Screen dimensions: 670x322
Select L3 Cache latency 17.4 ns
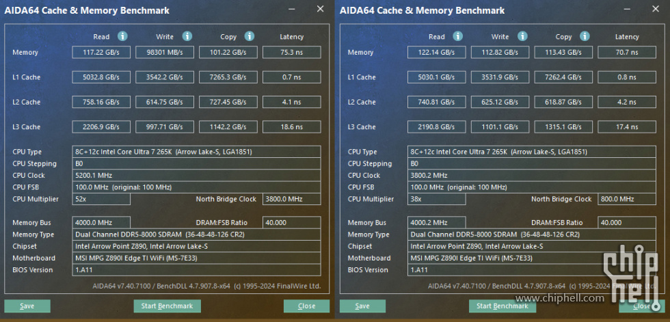click(627, 127)
